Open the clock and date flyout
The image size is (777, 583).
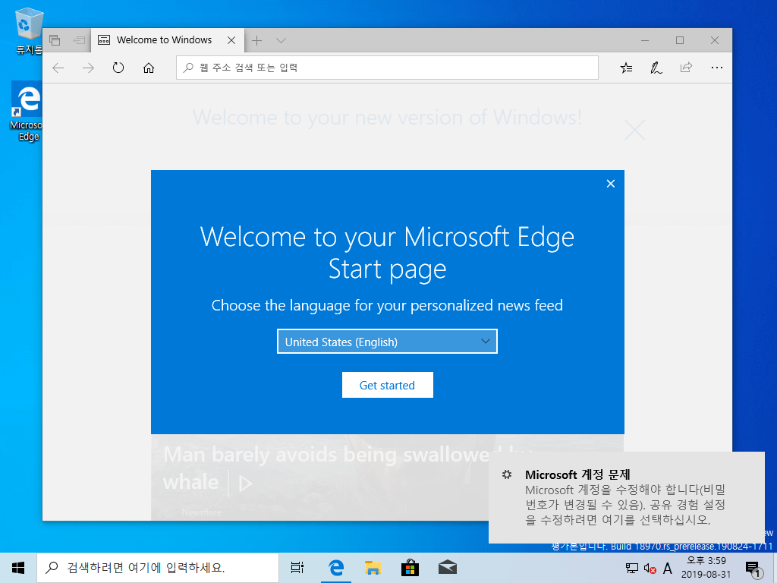(x=706, y=568)
